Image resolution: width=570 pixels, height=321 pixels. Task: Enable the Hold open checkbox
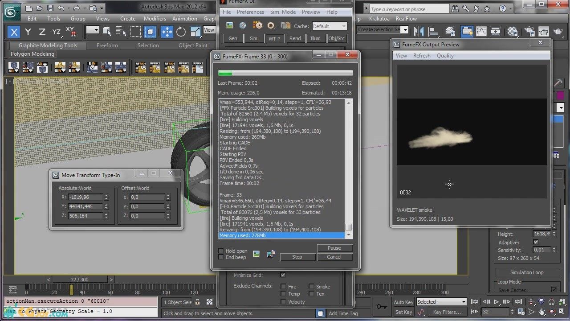click(221, 251)
